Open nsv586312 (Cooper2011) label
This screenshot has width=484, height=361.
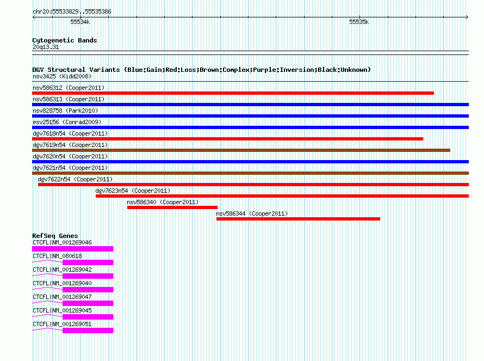pos(69,88)
